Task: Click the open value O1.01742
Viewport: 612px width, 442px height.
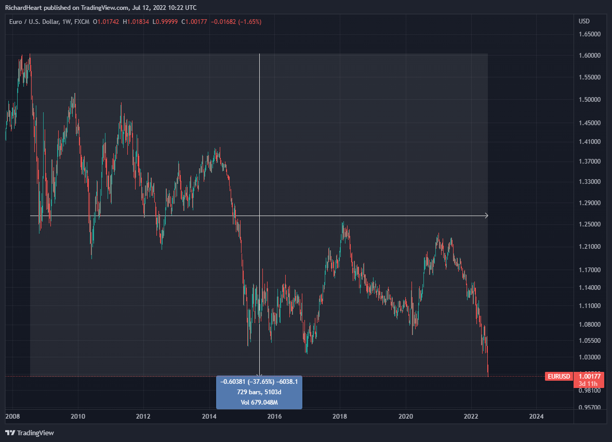Action: point(106,22)
